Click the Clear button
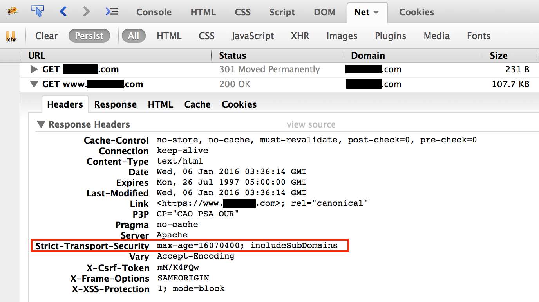The height and width of the screenshot is (302, 539). (46, 36)
